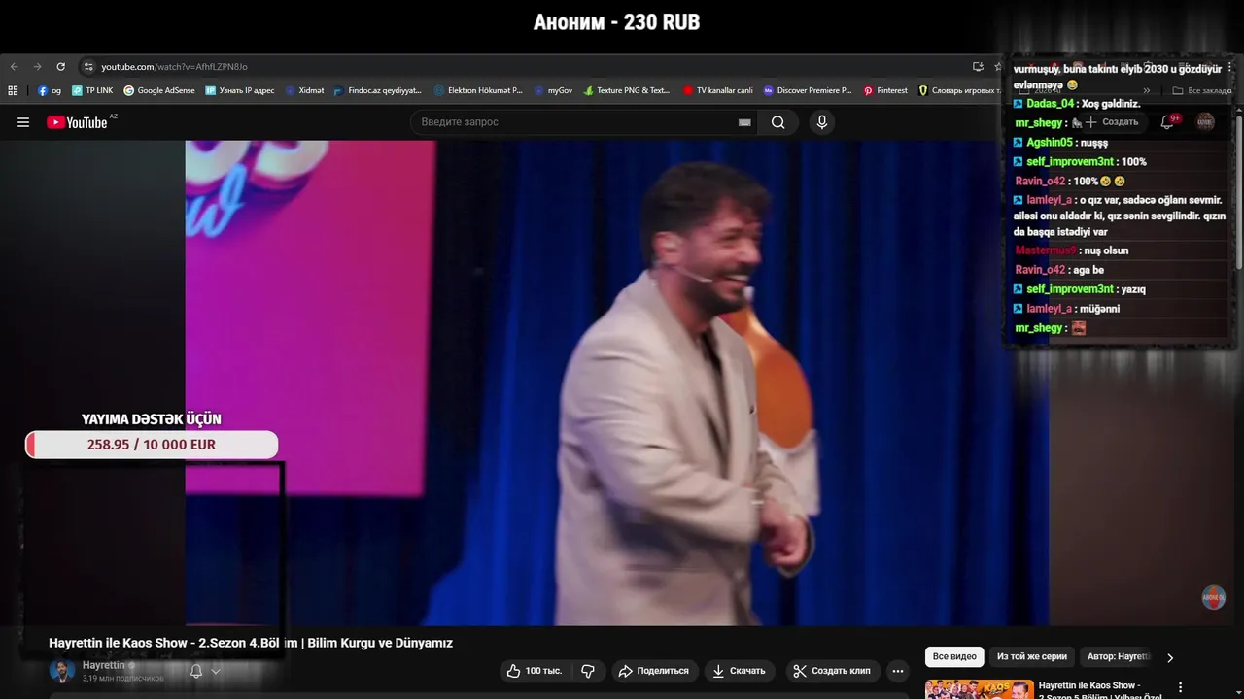Open the Узнать IP адрес bookmark

(240, 90)
